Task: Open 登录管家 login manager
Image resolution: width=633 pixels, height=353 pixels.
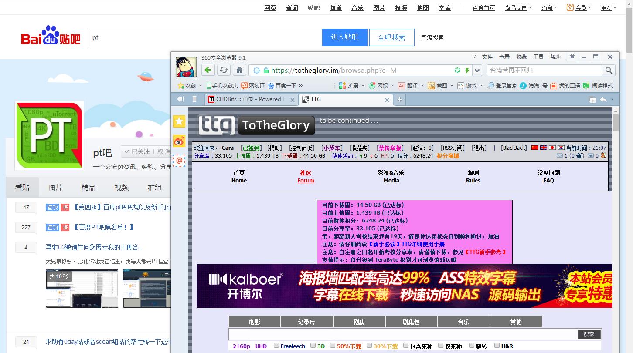Action: [502, 86]
